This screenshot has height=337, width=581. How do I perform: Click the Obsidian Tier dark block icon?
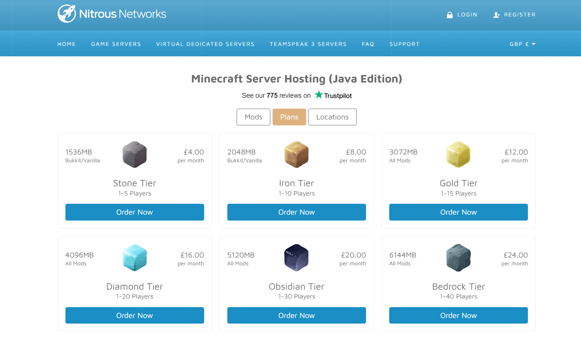point(296,258)
